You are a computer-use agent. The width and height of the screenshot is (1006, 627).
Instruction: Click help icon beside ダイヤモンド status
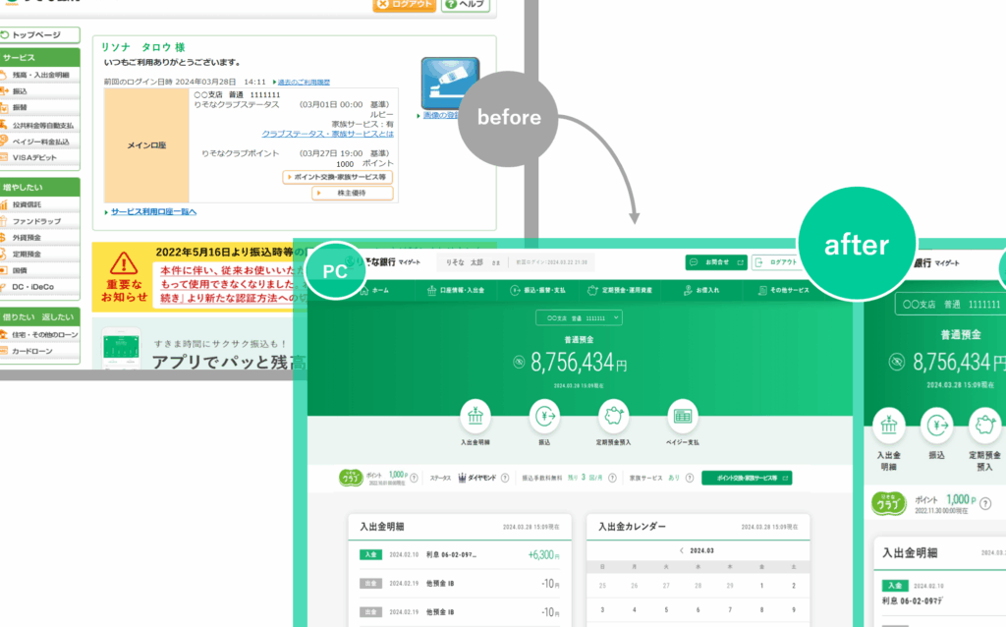[x=505, y=478]
